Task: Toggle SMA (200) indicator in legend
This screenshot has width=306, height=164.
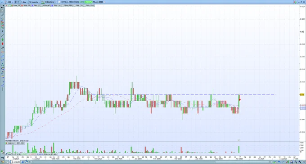Action: (67, 6)
